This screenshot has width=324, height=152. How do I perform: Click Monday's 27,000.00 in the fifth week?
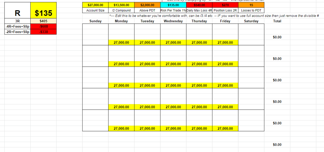121,129
